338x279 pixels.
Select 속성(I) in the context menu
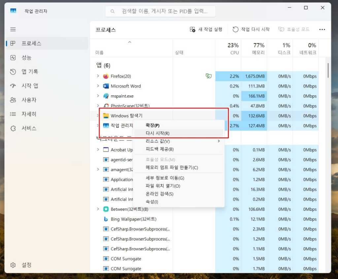click(152, 201)
